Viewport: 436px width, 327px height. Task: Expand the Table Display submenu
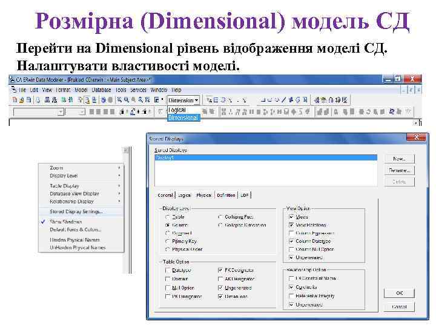(x=81, y=186)
